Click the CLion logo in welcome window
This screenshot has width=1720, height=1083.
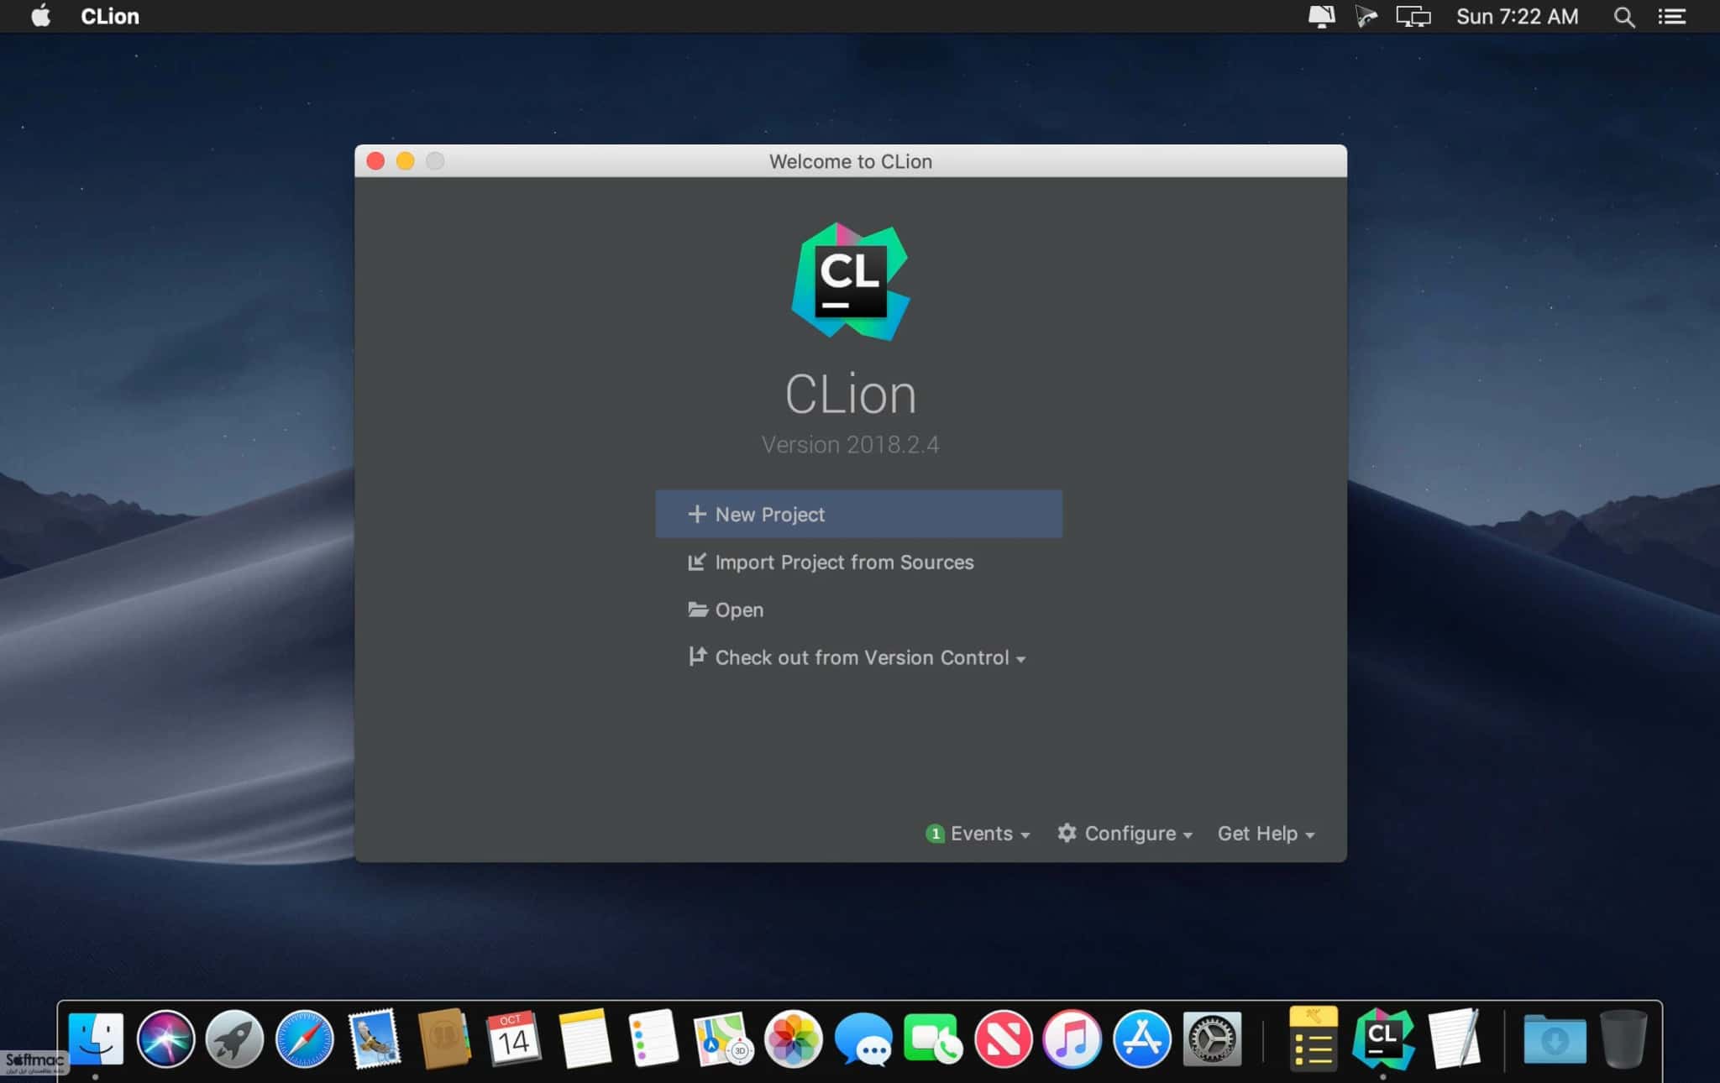click(x=851, y=282)
